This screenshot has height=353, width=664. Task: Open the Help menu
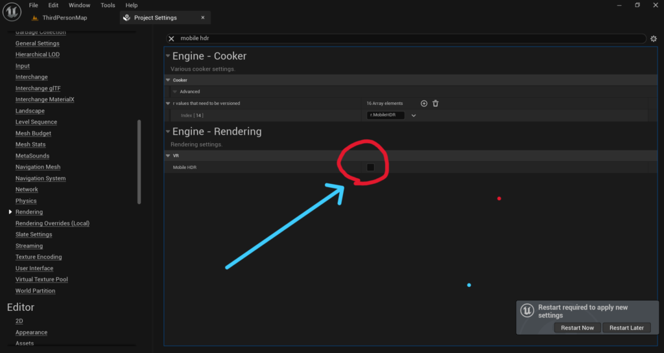[x=132, y=5]
